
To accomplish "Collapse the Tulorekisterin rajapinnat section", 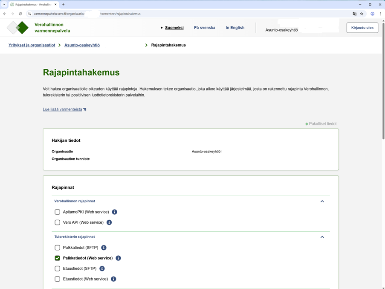I will coord(322,237).
